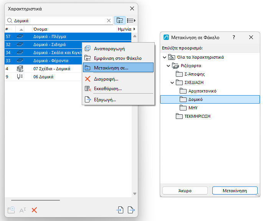Sort by Όνομα column header
Screen dimensions: 263x221
(74, 29)
